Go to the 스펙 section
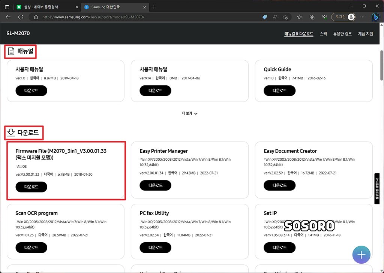Screen dimensions: 384x273 click(323, 34)
